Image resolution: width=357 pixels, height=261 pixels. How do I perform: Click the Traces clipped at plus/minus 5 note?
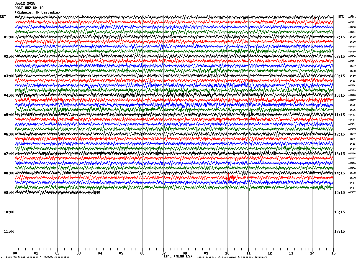(231, 257)
